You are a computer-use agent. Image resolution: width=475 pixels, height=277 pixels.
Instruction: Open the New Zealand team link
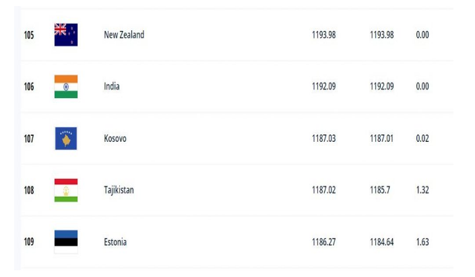[x=124, y=35]
